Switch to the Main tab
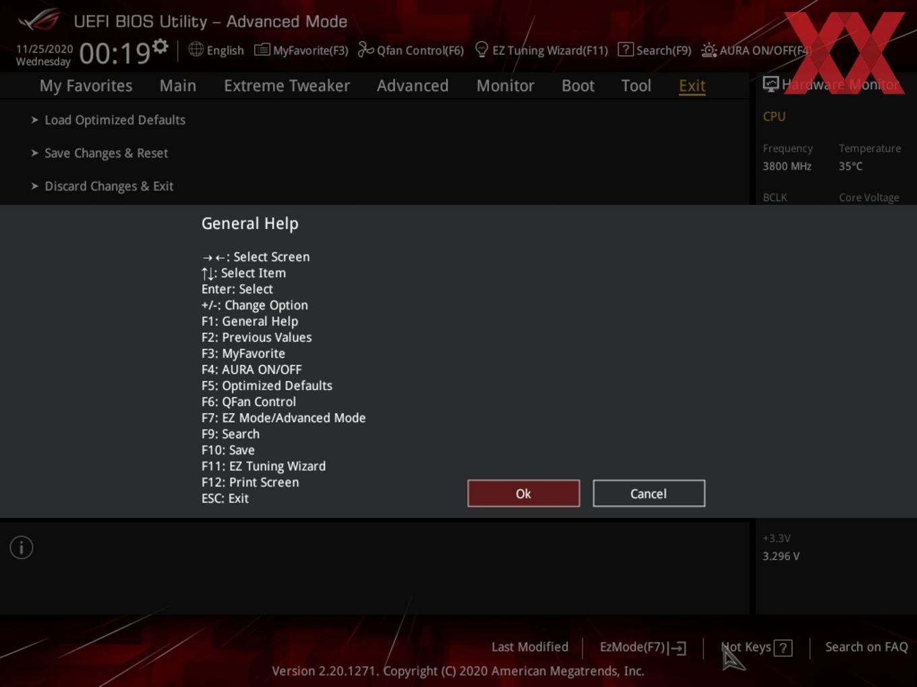The height and width of the screenshot is (687, 917). point(178,86)
